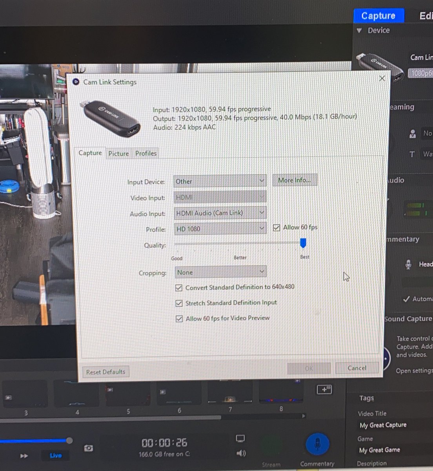Screen dimensions: 433x471
Task: Click the scene list right scroll arrow
Action: (x=304, y=416)
